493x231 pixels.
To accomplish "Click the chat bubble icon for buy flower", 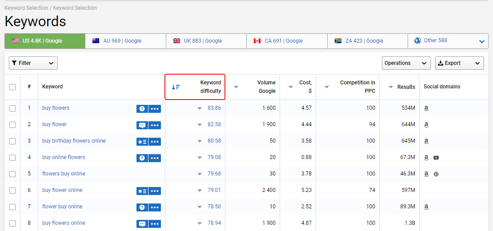I will tap(142, 125).
